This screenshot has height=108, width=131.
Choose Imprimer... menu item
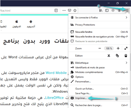(99, 98)
